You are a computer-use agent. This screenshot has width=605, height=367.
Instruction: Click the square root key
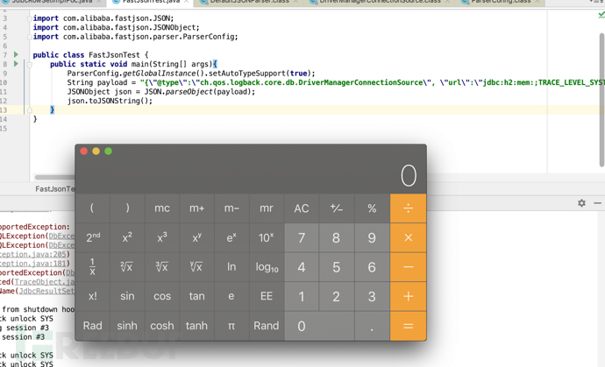click(127, 267)
